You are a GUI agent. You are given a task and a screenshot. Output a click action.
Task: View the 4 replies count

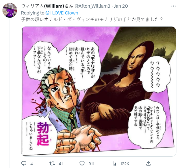(31, 164)
